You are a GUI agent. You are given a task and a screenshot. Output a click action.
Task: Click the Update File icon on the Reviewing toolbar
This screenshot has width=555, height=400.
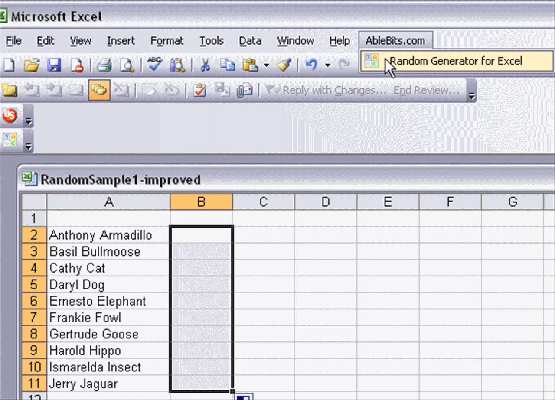point(222,90)
